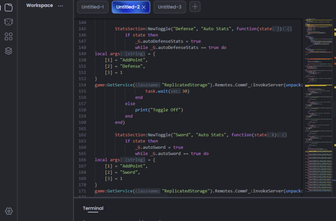
Task: Click line number 149 in gutter
Action: point(82,54)
